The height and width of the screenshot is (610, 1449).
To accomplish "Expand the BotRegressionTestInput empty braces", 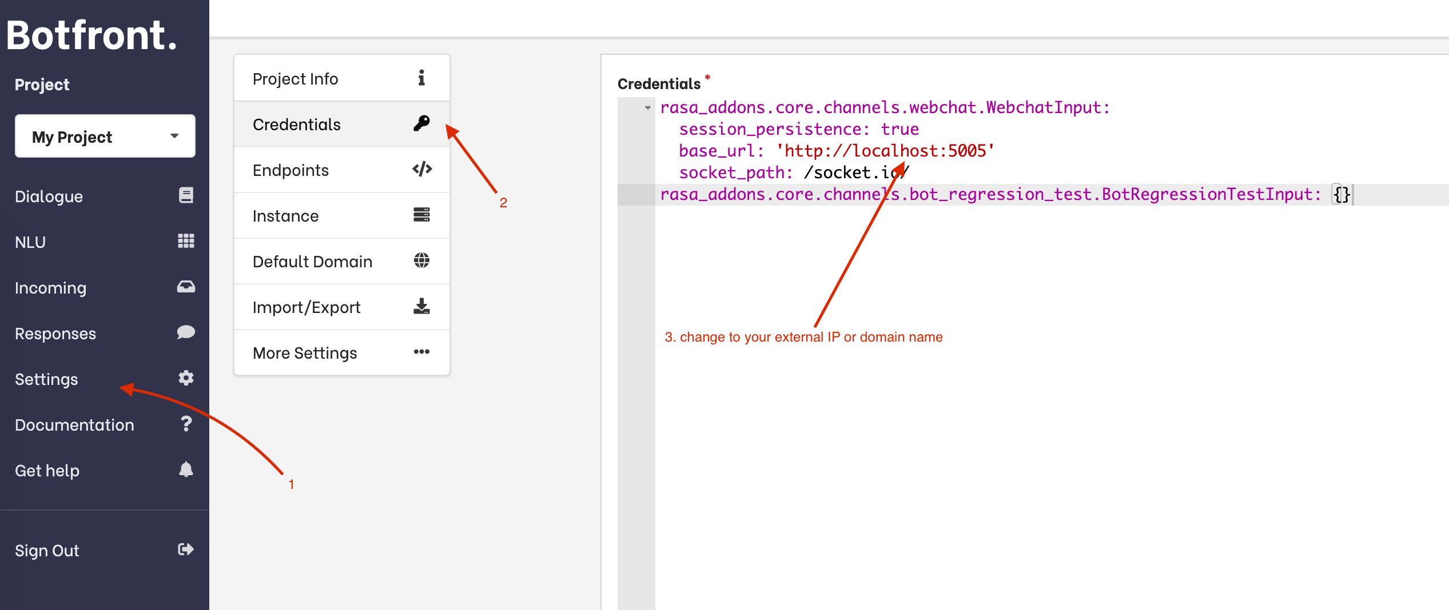I will (1340, 194).
